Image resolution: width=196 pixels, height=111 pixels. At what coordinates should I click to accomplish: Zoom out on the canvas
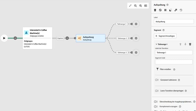(x=135, y=6)
